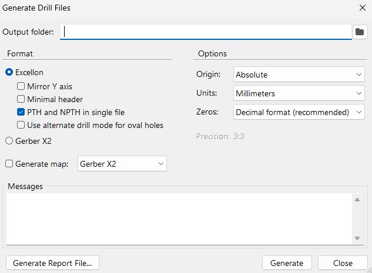Image resolution: width=372 pixels, height=273 pixels.
Task: Select the Gerber X2 format radio button
Action: click(x=9, y=141)
